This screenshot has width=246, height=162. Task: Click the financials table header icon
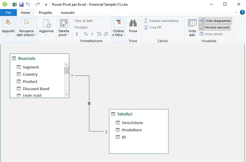[14, 58]
